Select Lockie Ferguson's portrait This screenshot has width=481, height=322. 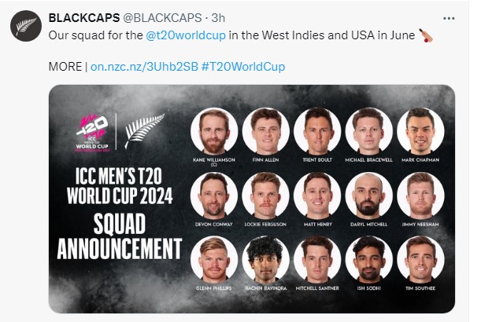[x=266, y=195]
